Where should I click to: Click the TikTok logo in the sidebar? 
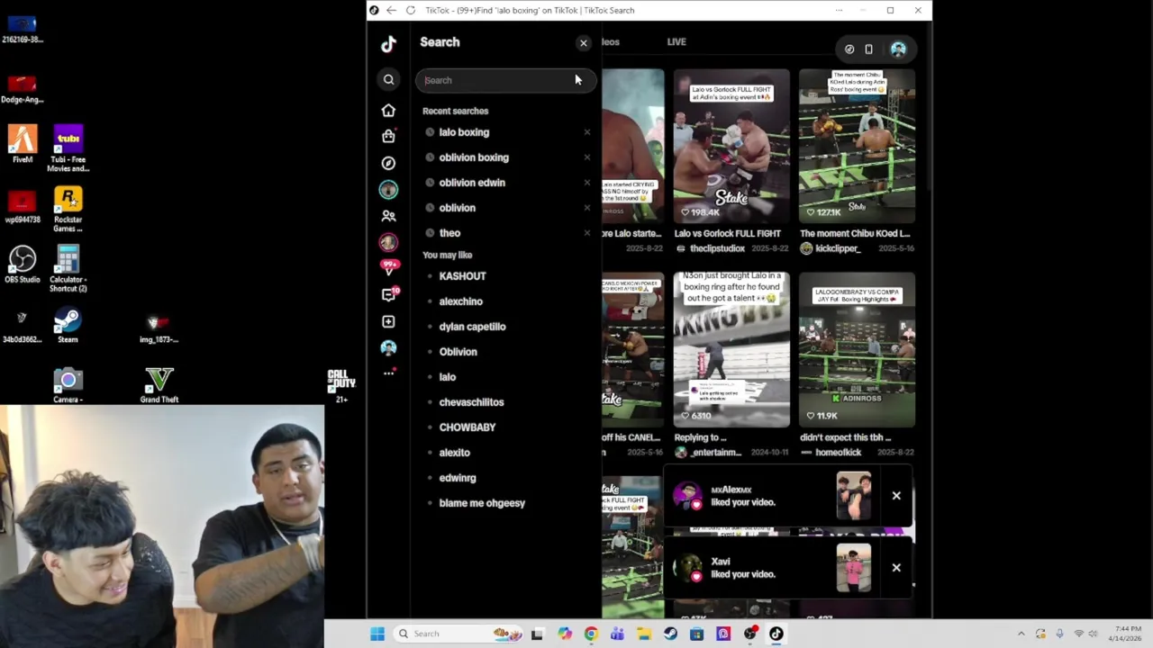click(x=388, y=43)
